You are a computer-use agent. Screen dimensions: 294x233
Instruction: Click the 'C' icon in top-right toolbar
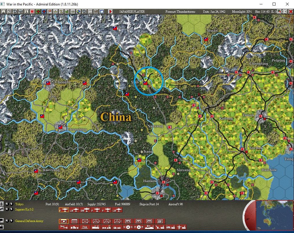(x=285, y=12)
